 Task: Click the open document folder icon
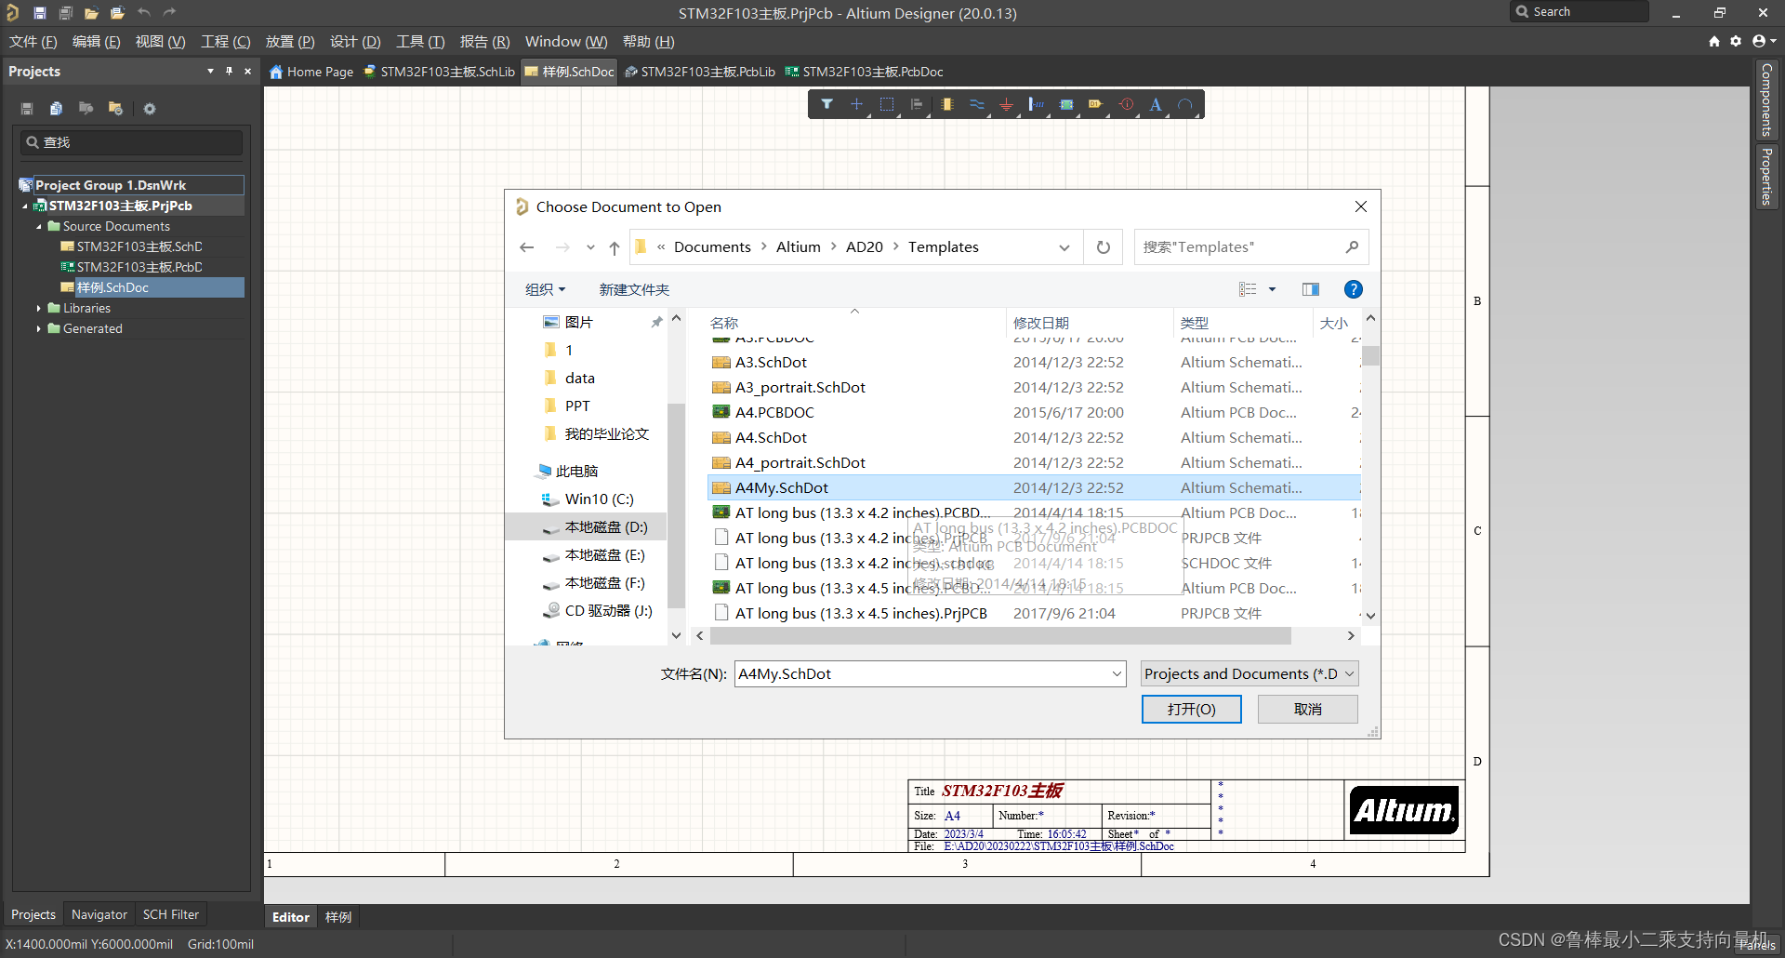(x=91, y=13)
